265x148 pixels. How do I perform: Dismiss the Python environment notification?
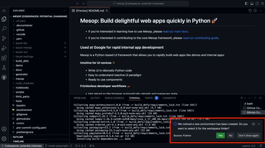[259, 124]
